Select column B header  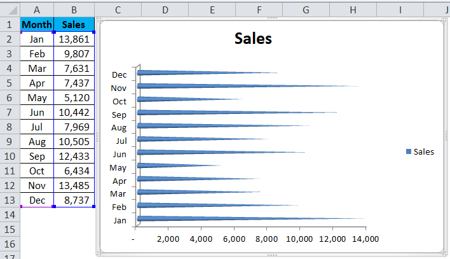[x=74, y=10]
